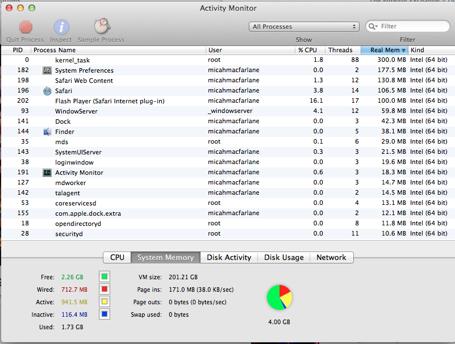The image size is (455, 344).
Task: Select the SystemUIServer process row
Action: [x=228, y=152]
